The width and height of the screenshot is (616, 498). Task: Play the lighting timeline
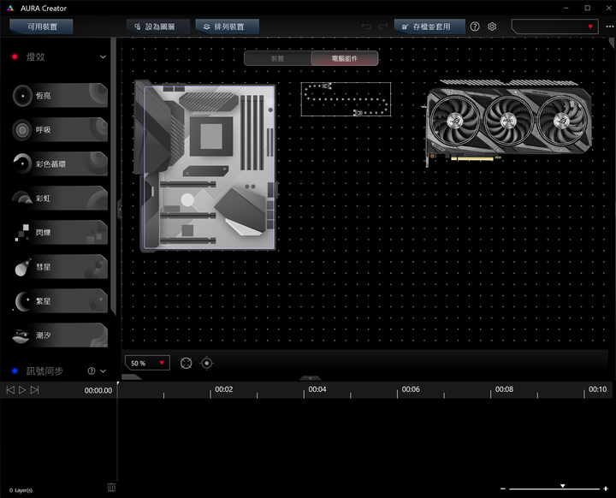pos(22,389)
